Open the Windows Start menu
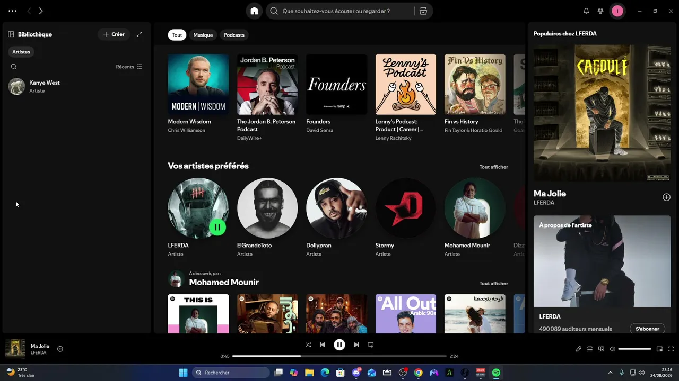679x381 pixels. coord(184,373)
